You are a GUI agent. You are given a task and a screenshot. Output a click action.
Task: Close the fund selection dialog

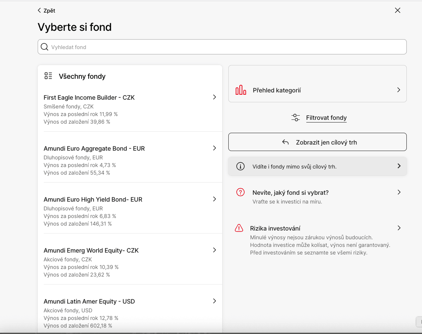398,10
